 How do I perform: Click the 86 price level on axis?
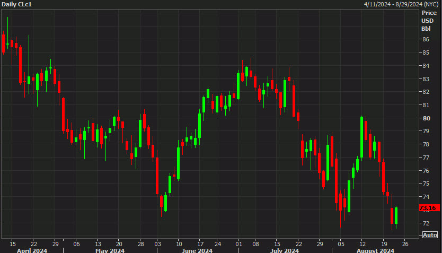point(425,39)
